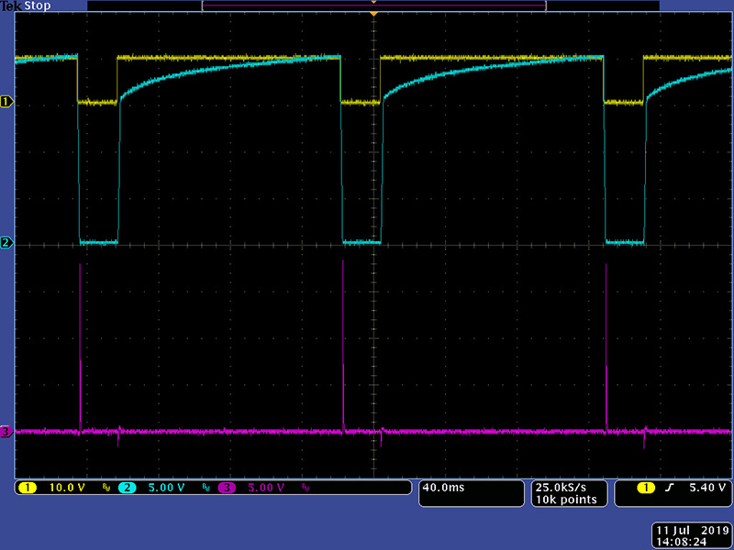The height and width of the screenshot is (550, 734).
Task: Click the 10.0 V vertical scale readout
Action: pyautogui.click(x=66, y=488)
